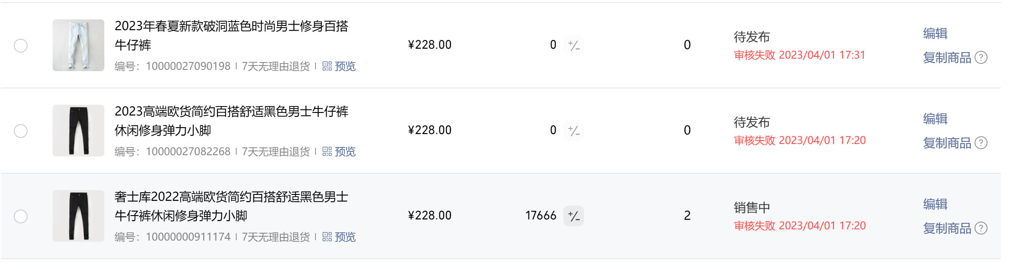Open the light blue jeans thumbnail
The height and width of the screenshot is (269, 1025).
(x=78, y=45)
